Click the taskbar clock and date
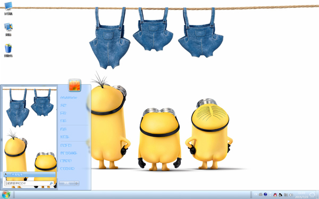Screen dimensions: 319x199 tap(301, 195)
